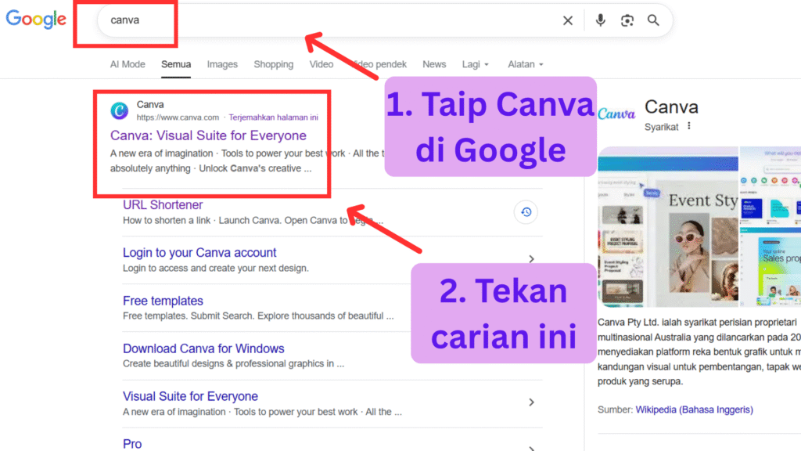Image resolution: width=801 pixels, height=451 pixels.
Task: Click the Google logo
Action: click(36, 20)
